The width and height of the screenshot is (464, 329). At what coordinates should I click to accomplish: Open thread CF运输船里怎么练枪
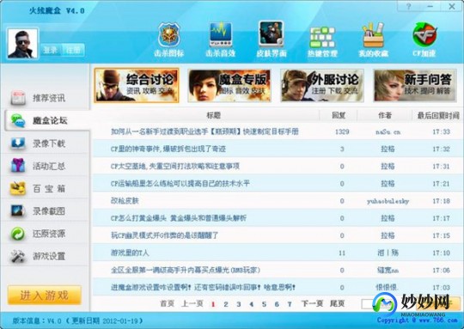tap(180, 184)
